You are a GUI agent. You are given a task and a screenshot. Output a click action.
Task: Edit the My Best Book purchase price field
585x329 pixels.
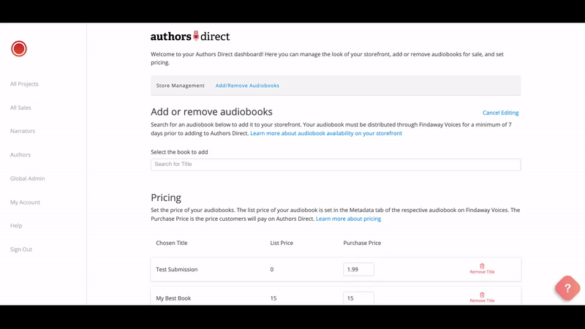pos(358,298)
